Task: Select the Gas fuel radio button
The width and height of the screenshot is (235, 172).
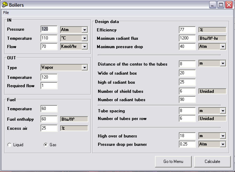Action: 45,145
